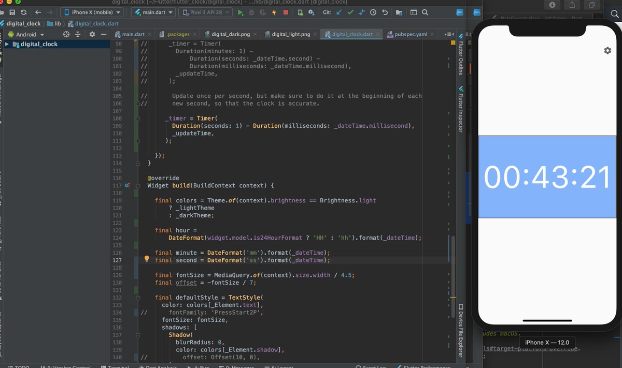
Task: Toggle the Flutter Outline side panel
Action: 460,53
